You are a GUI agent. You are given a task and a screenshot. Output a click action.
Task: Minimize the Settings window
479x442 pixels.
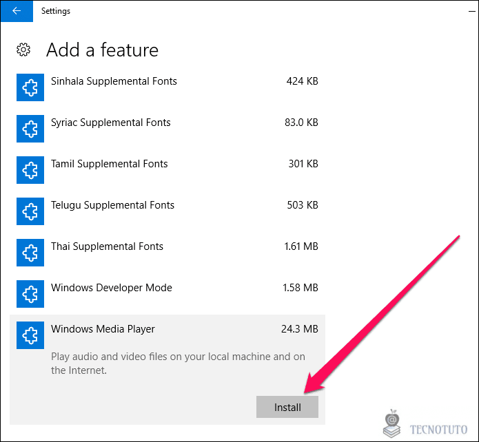[x=472, y=11]
